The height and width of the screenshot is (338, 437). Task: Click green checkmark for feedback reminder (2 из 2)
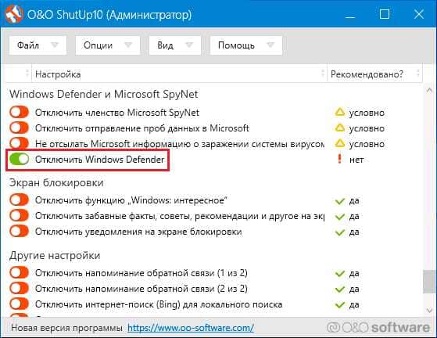point(340,289)
